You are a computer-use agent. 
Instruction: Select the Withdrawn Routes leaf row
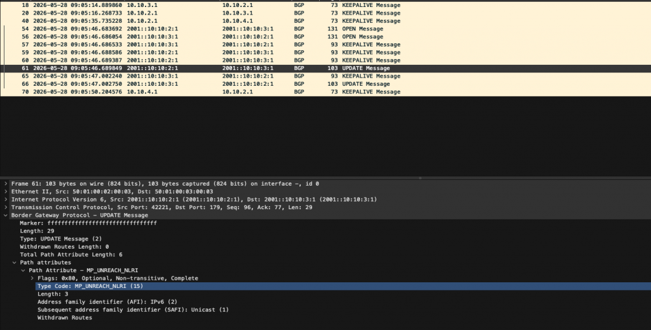(65, 317)
